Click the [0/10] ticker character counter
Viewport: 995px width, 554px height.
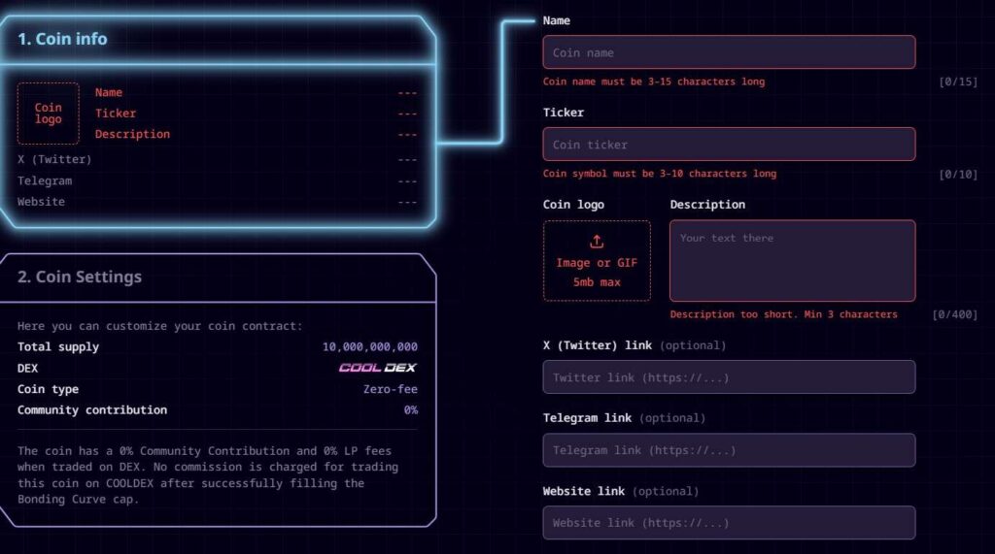(x=958, y=174)
